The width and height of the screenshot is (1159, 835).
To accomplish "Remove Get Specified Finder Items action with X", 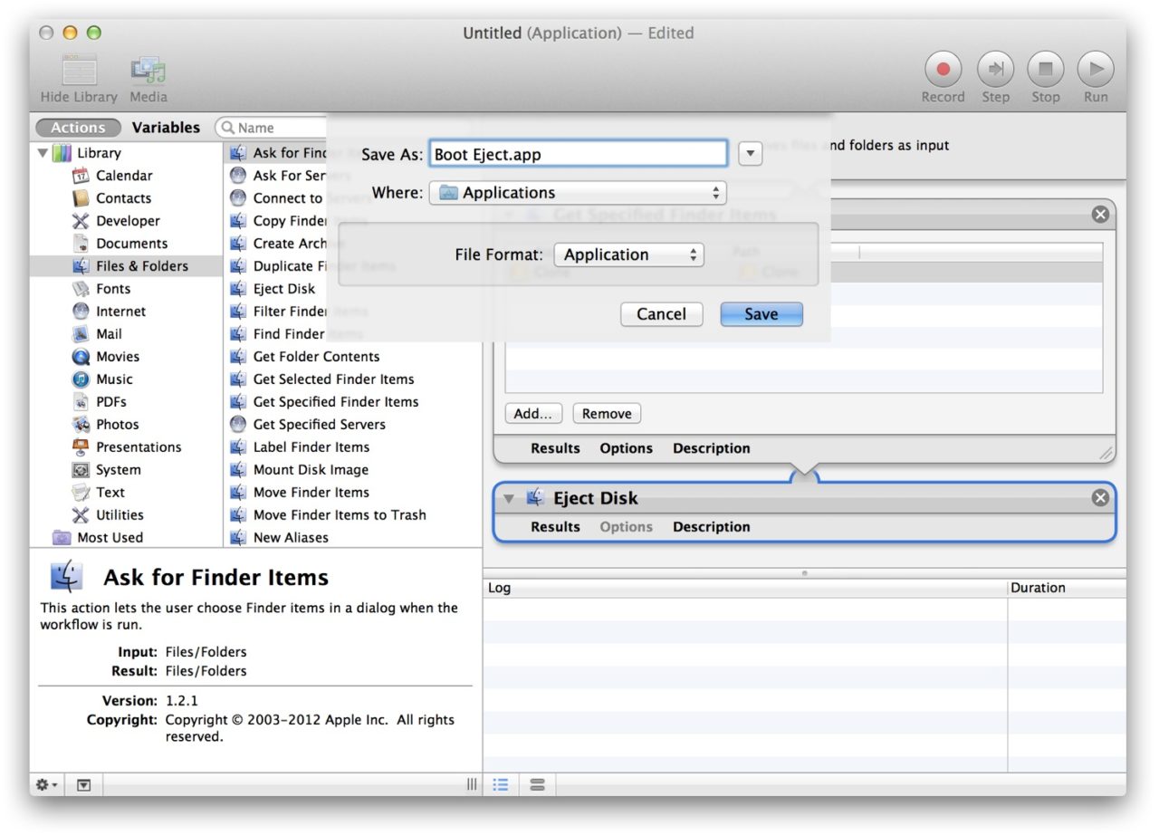I will [1100, 215].
